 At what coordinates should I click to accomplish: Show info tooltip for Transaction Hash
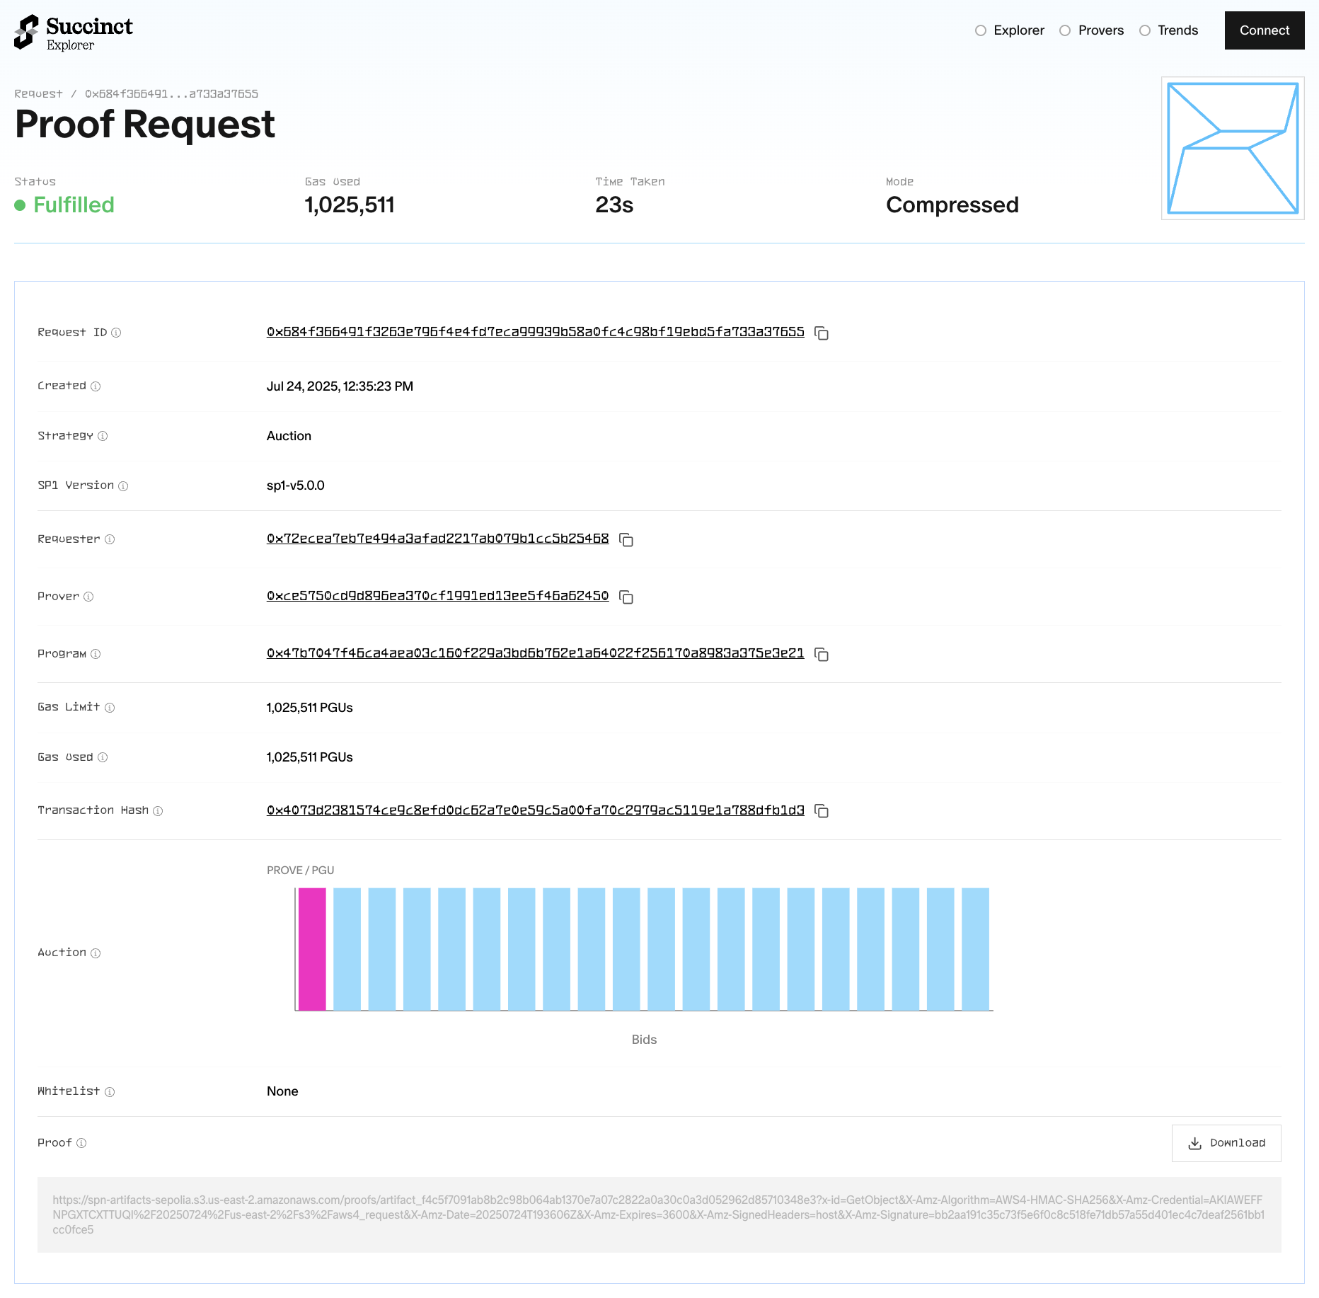point(158,811)
